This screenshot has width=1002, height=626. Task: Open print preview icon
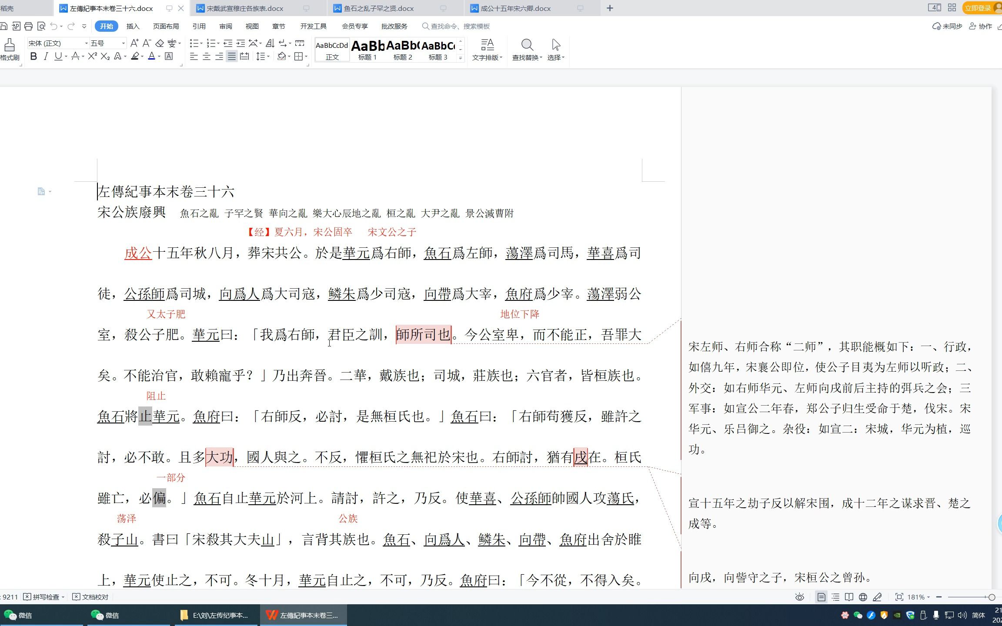(41, 26)
